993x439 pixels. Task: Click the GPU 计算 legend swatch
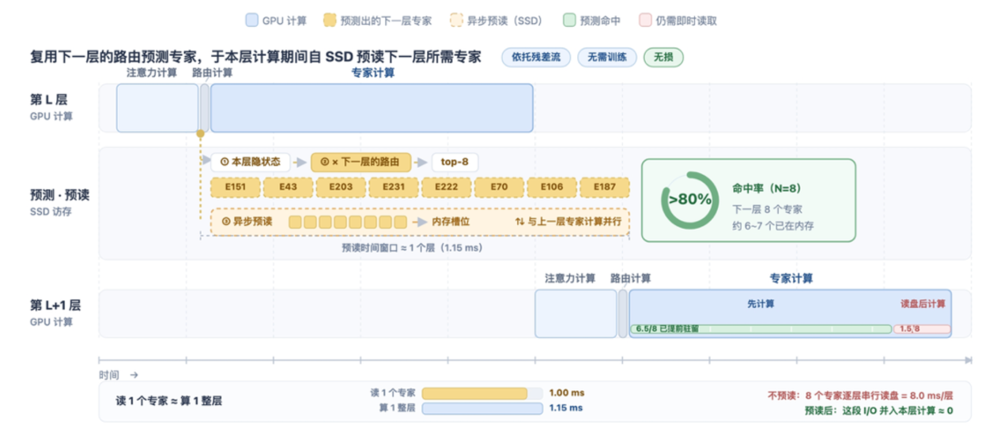252,21
